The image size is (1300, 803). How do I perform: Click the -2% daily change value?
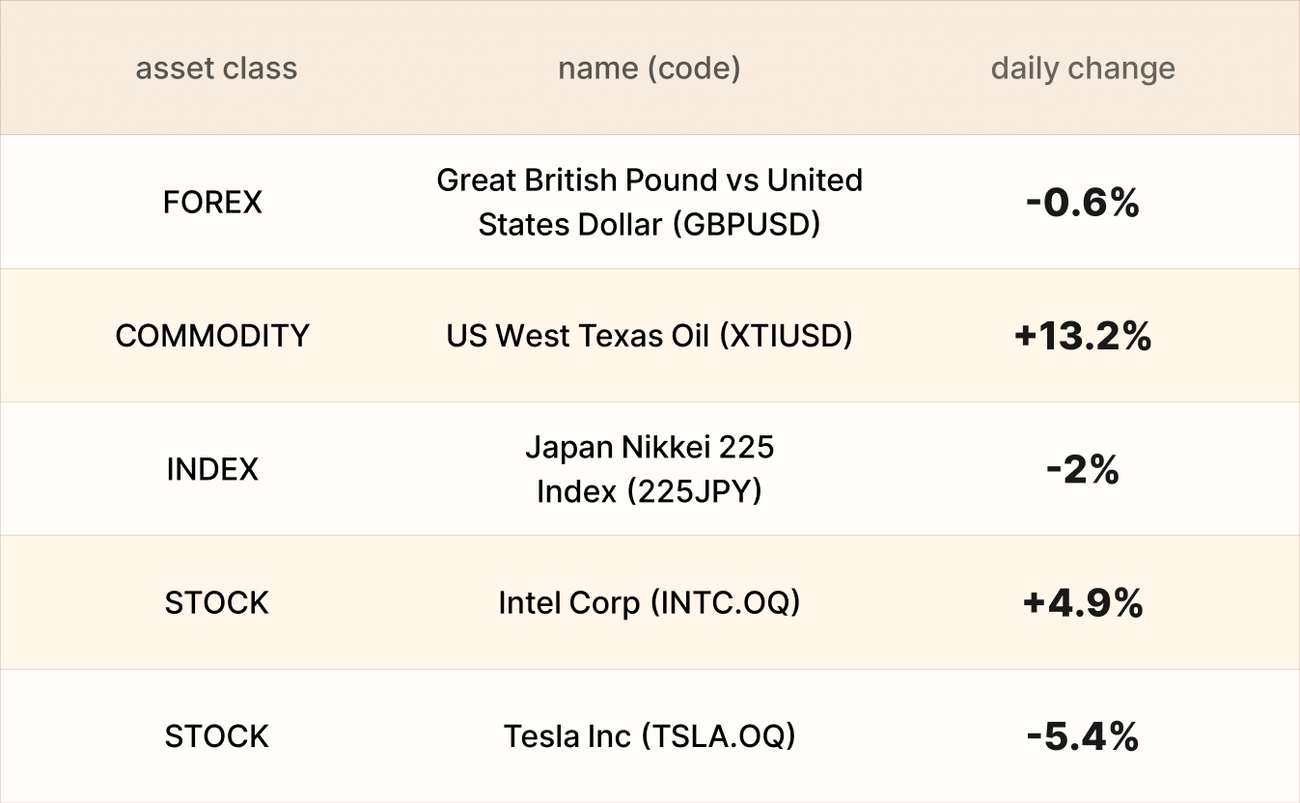pos(1083,470)
